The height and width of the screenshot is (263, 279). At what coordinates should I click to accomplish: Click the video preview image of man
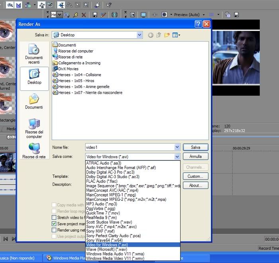pos(236,57)
